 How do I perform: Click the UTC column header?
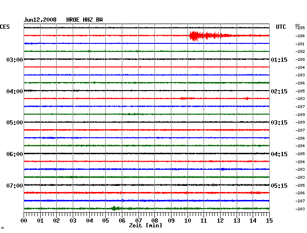point(281,27)
